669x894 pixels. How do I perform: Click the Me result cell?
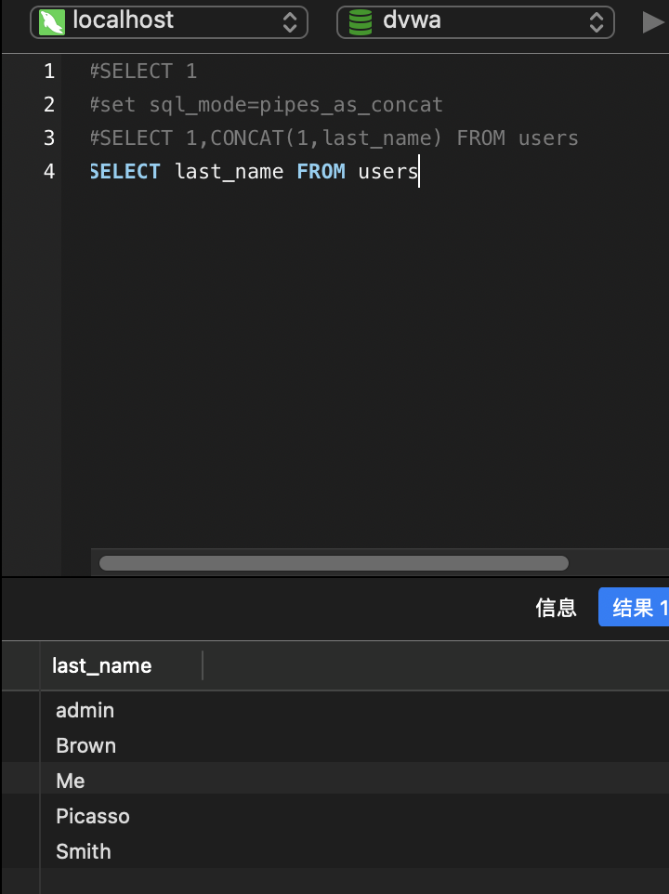point(71,781)
